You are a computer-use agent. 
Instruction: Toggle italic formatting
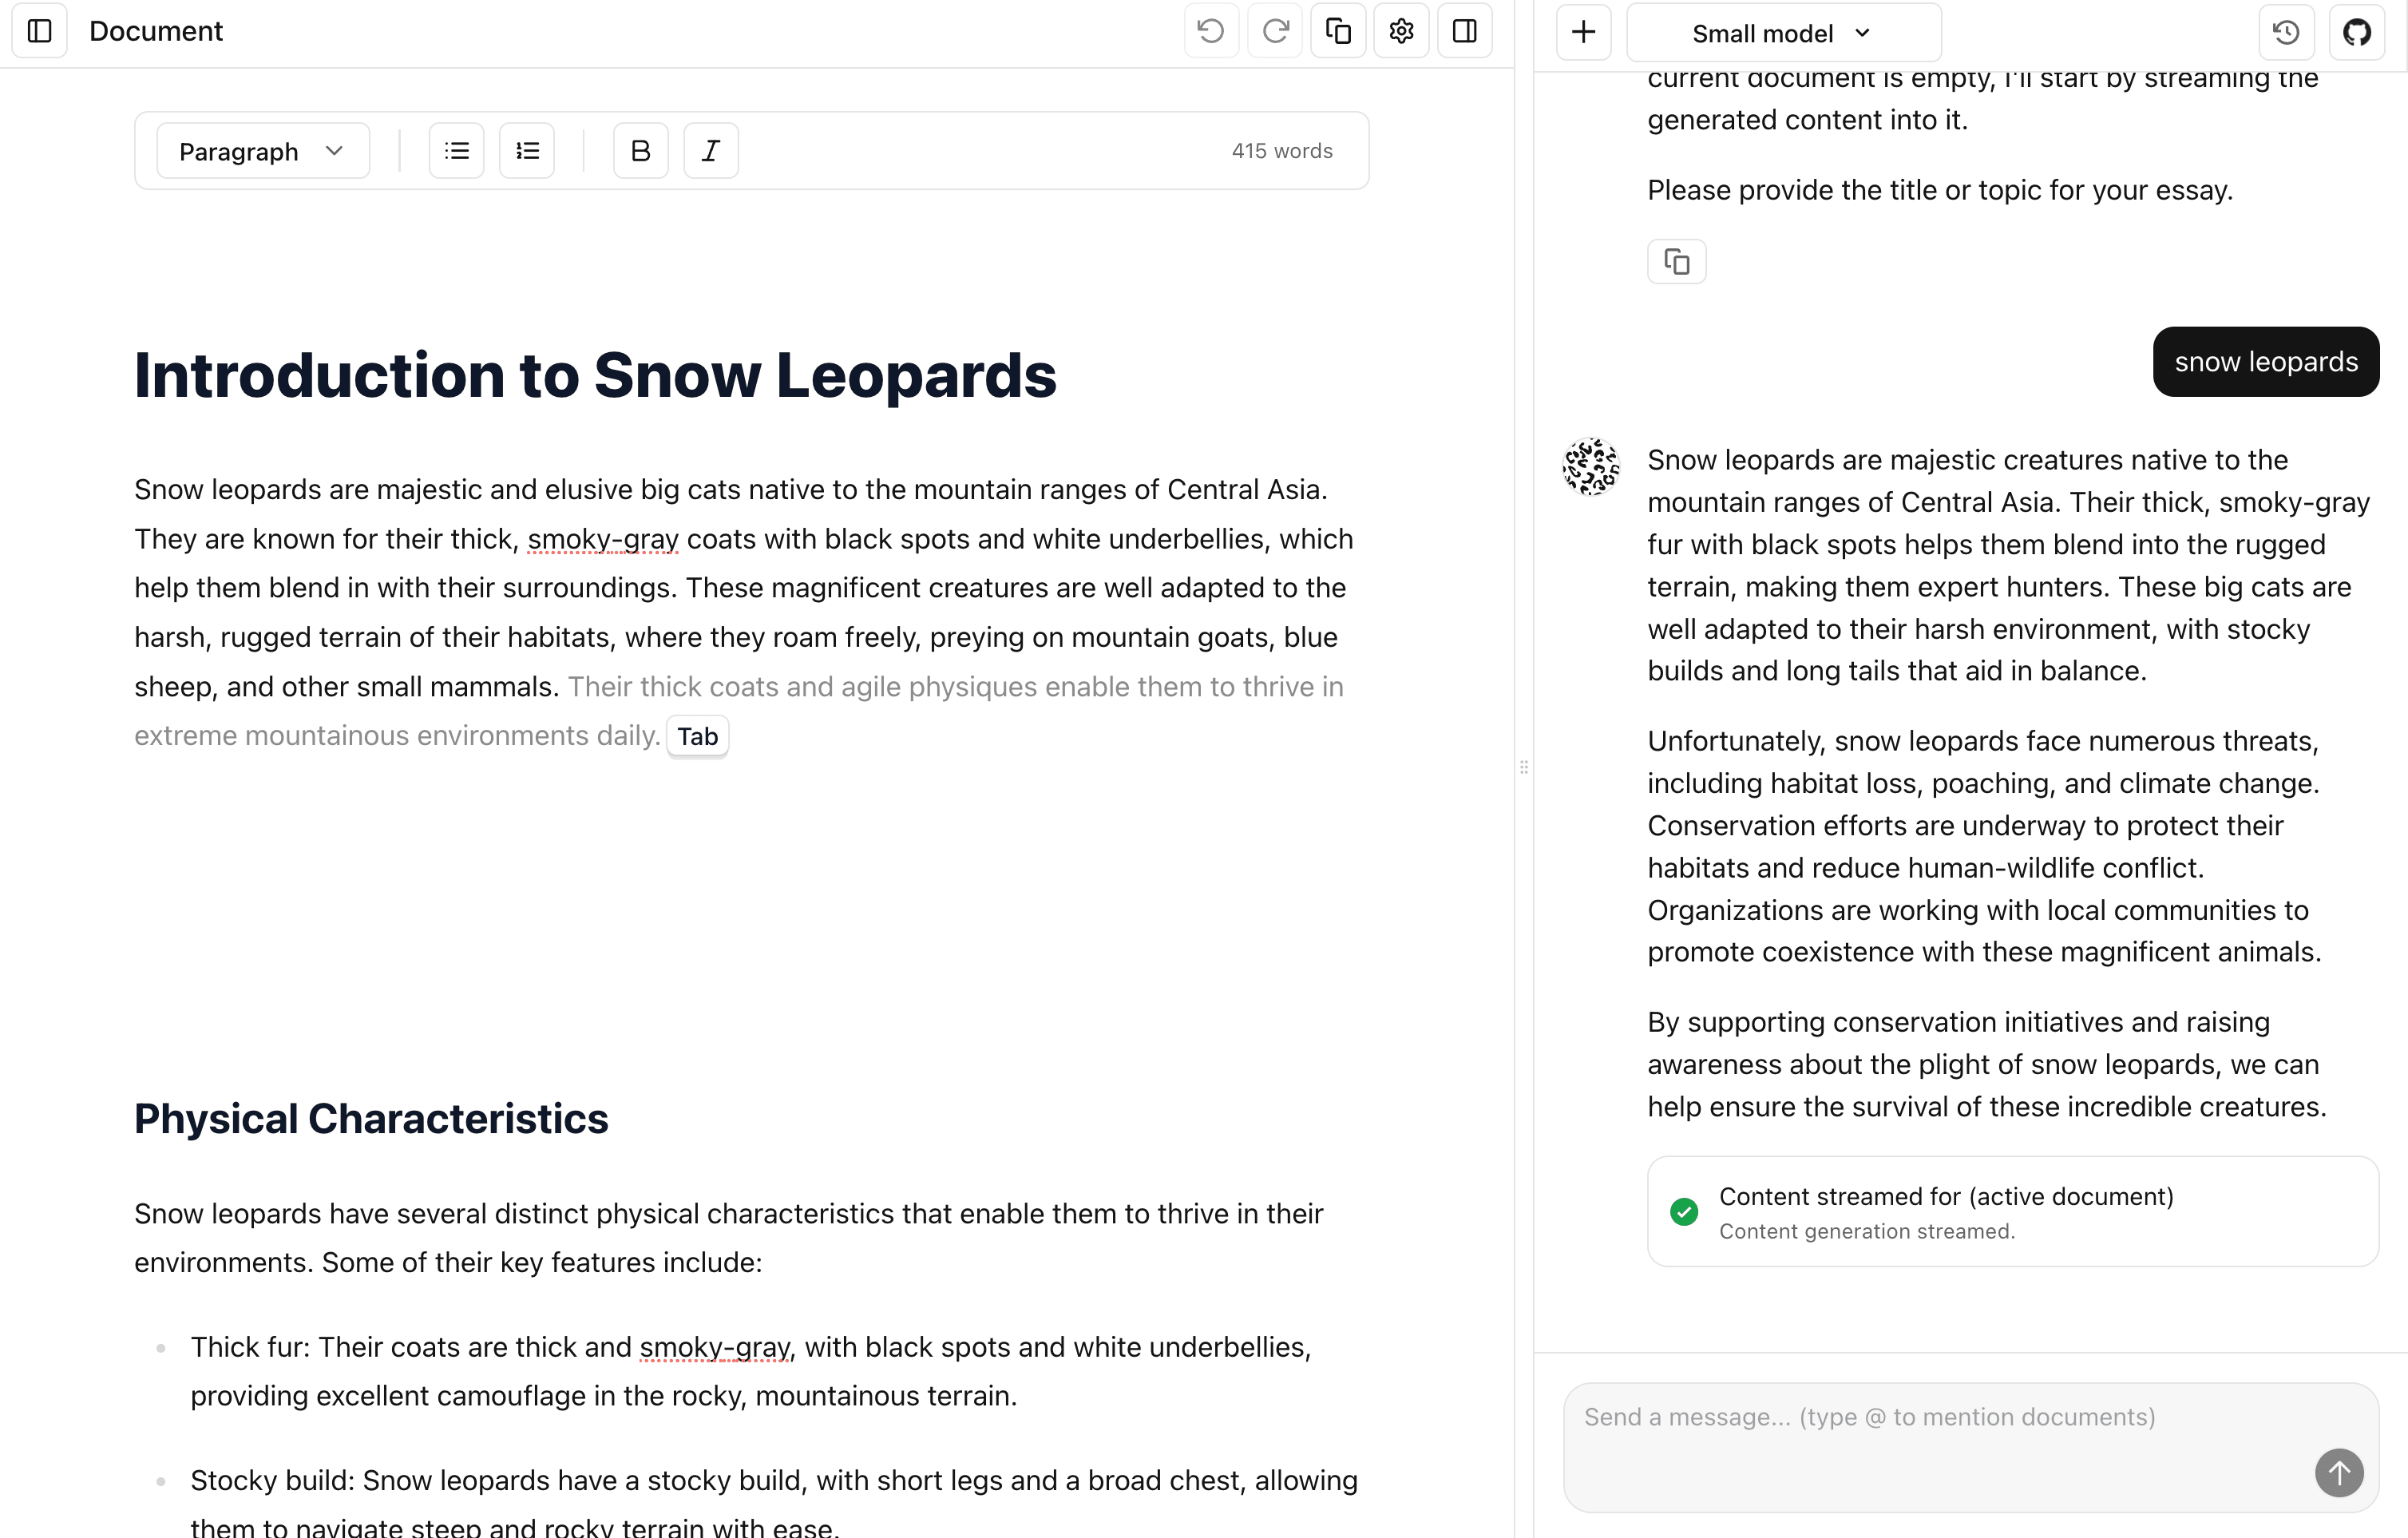click(x=711, y=151)
